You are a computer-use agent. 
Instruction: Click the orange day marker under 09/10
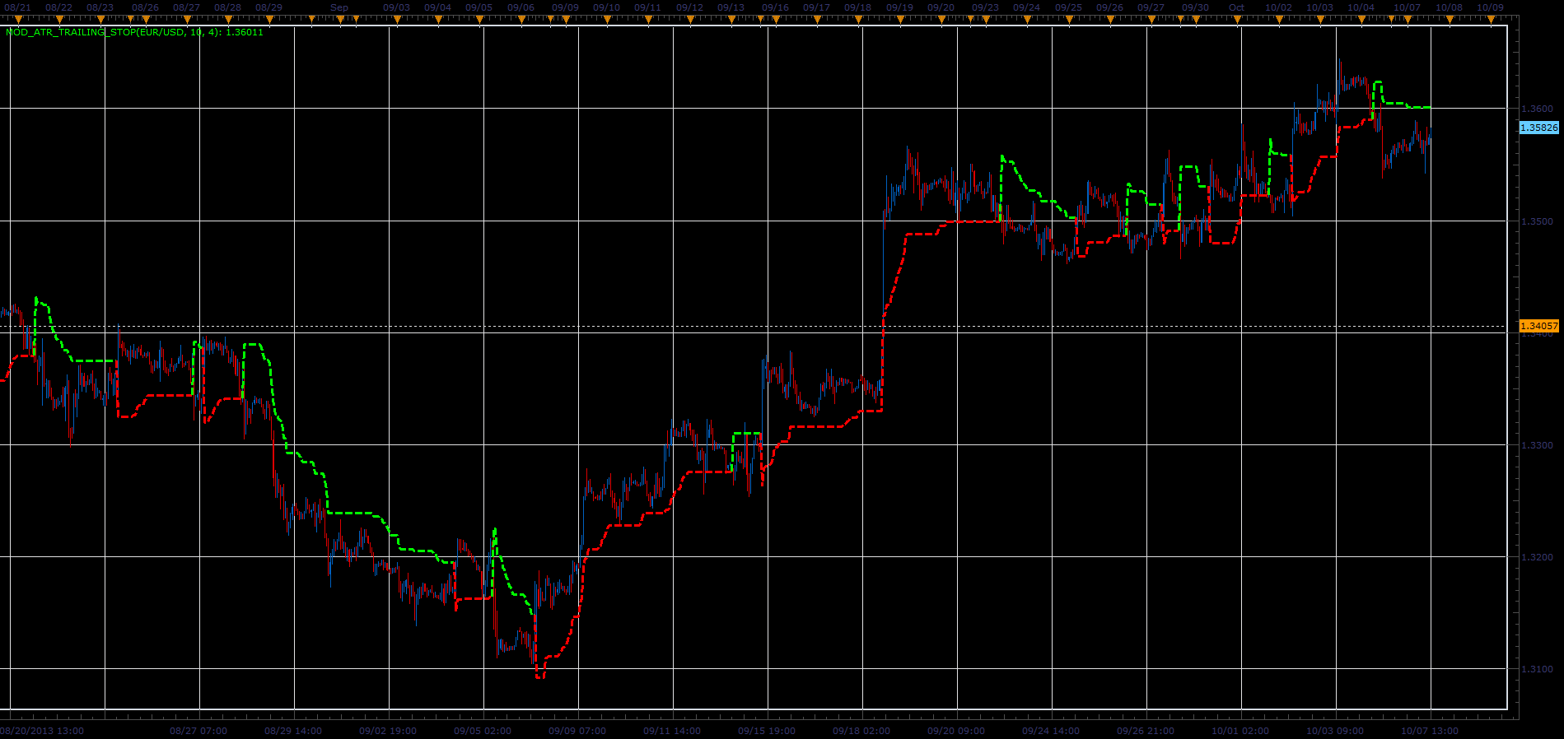[x=607, y=19]
